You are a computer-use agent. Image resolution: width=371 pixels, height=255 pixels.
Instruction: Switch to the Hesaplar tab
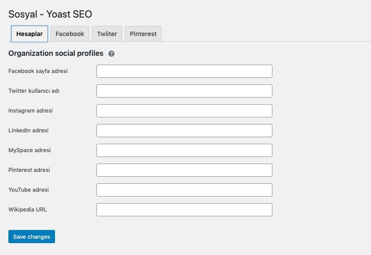pyautogui.click(x=29, y=34)
